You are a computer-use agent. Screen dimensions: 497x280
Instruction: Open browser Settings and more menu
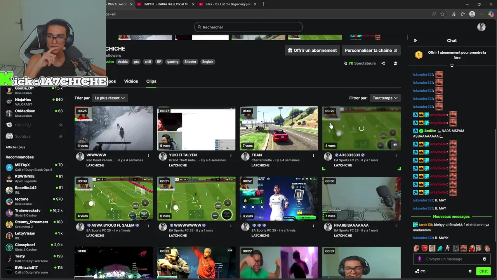[481, 14]
